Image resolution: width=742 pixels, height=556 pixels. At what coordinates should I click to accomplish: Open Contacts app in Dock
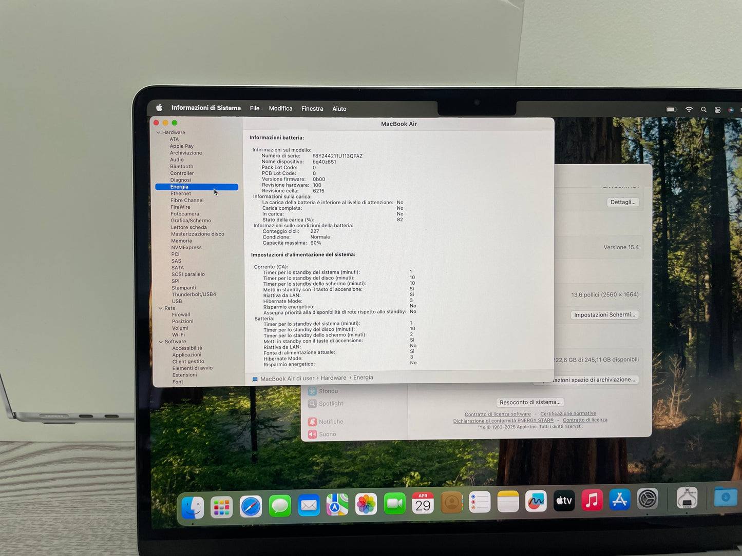(451, 503)
